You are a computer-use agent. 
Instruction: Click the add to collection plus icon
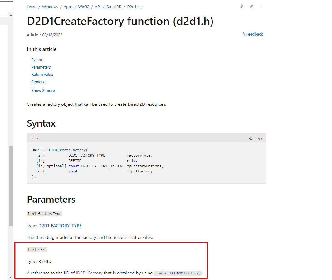click(241, 6)
